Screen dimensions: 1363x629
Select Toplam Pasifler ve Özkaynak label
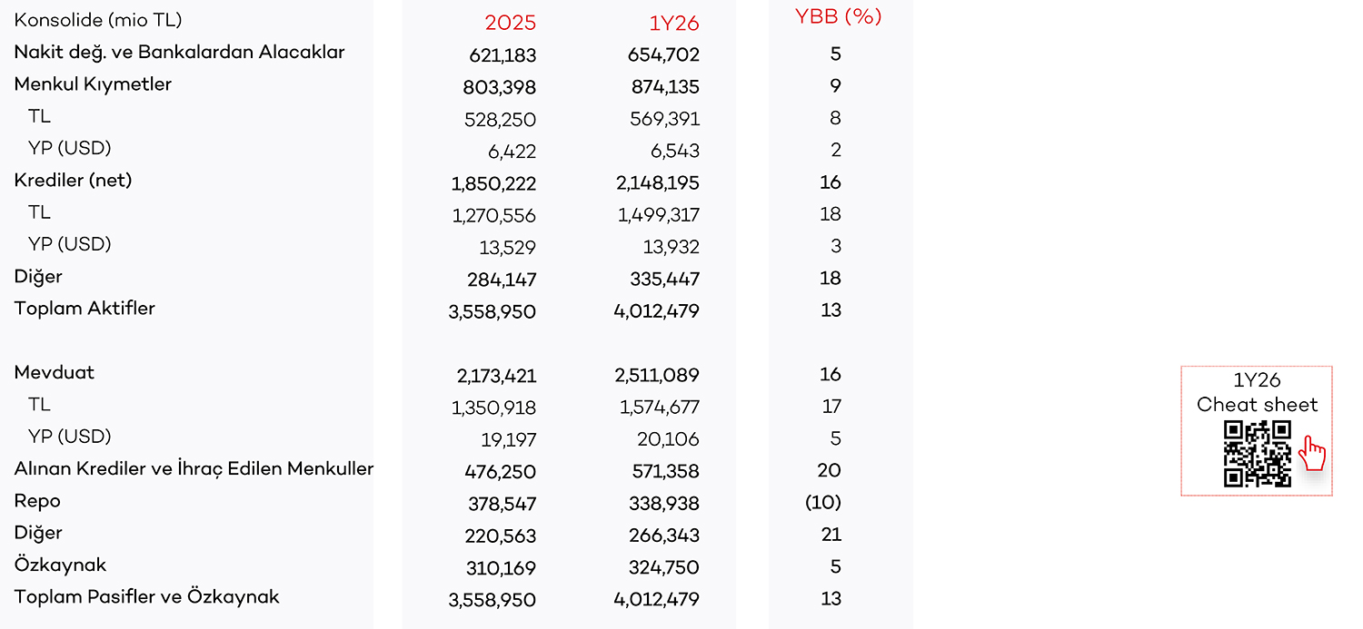coord(146,596)
